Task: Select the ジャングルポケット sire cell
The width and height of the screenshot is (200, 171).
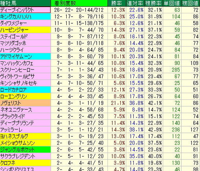Action: coord(25,150)
